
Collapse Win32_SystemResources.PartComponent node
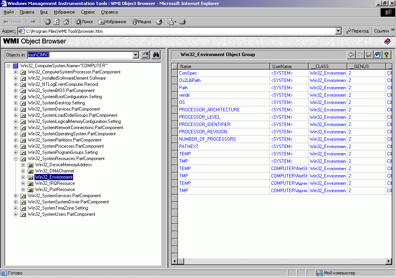[x=15, y=159]
